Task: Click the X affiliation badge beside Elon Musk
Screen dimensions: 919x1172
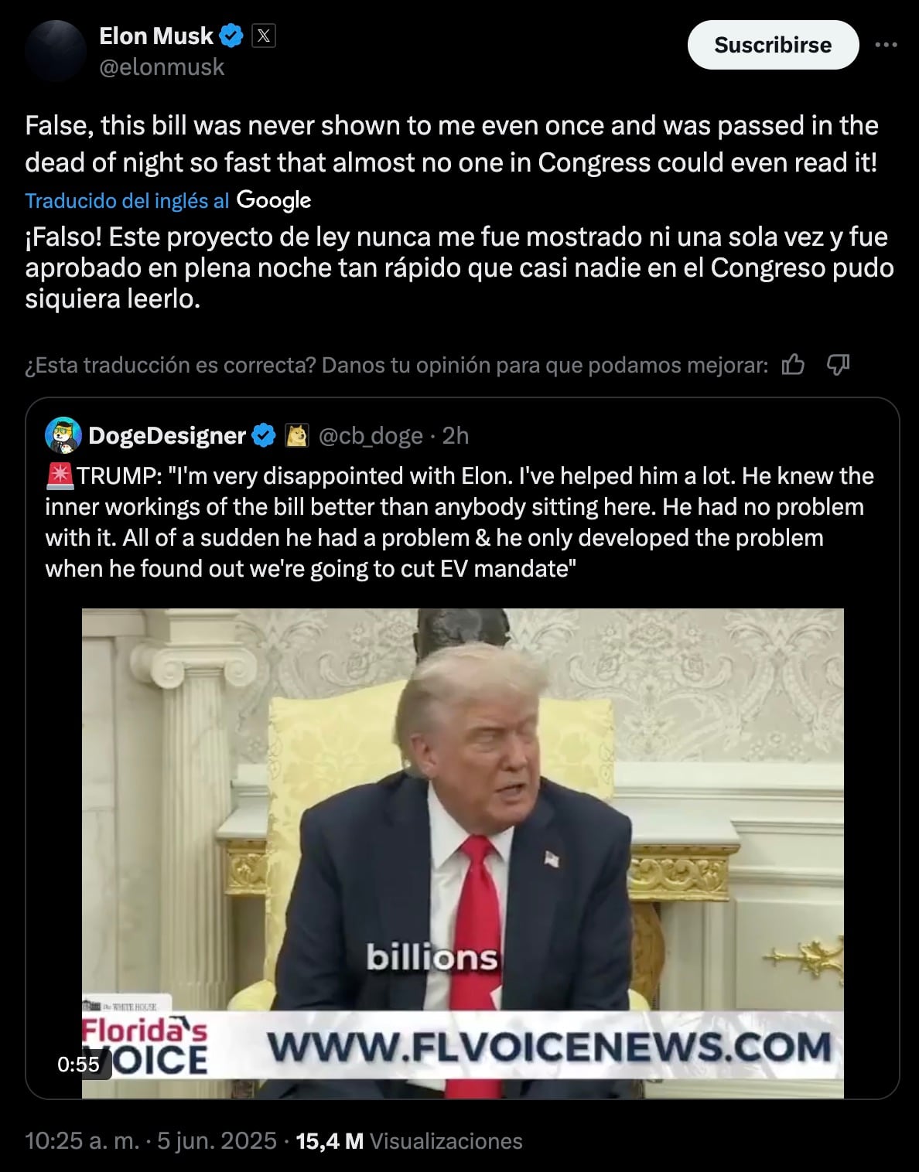Action: (x=265, y=36)
